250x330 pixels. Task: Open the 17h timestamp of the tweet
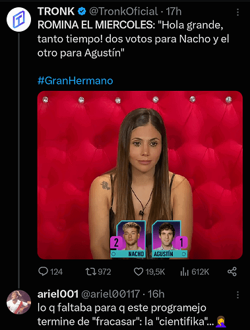click(173, 12)
